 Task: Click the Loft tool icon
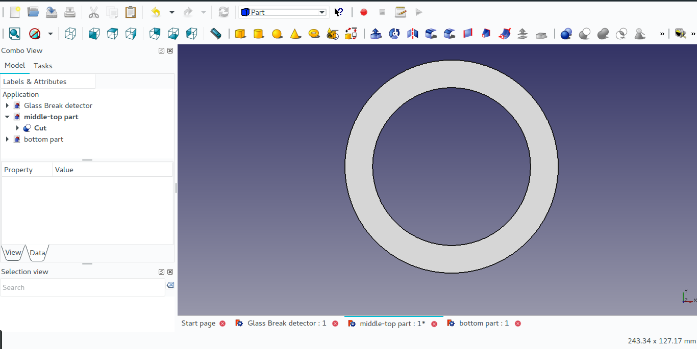pyautogui.click(x=486, y=34)
